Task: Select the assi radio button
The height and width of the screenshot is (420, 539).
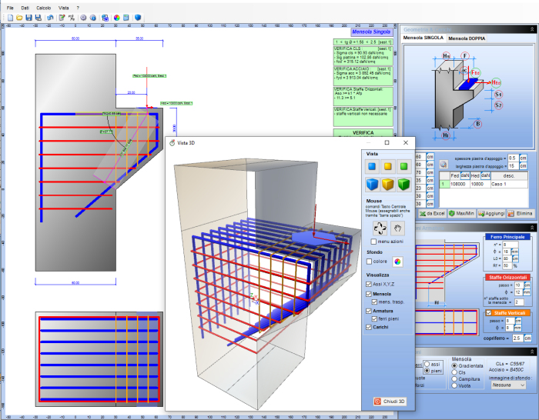Action: click(x=427, y=364)
